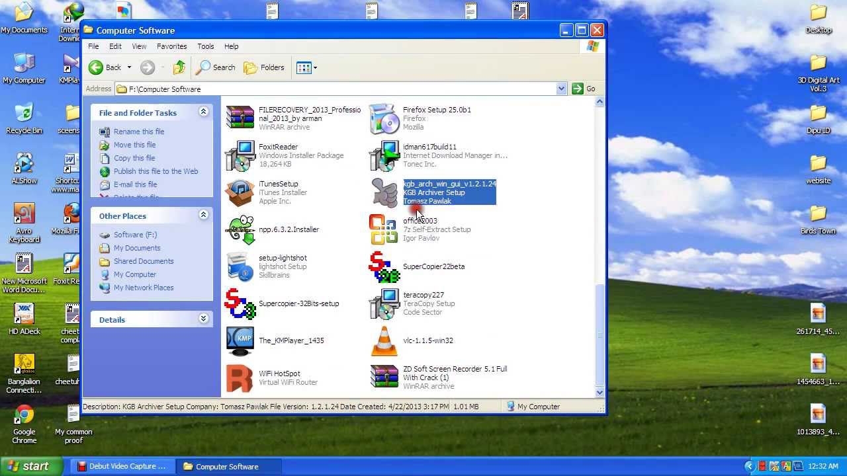Toggle the Folders pane button
This screenshot has height=476, width=847.
click(263, 67)
